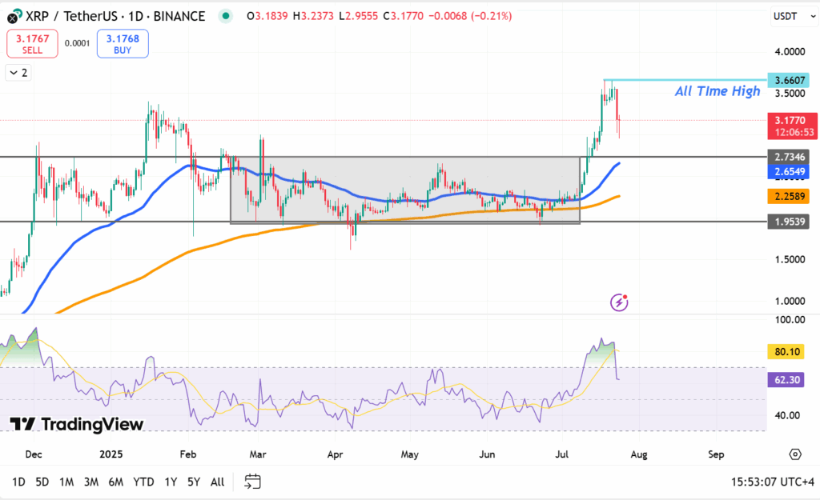Click the green market status dot
820x500 pixels.
[226, 16]
